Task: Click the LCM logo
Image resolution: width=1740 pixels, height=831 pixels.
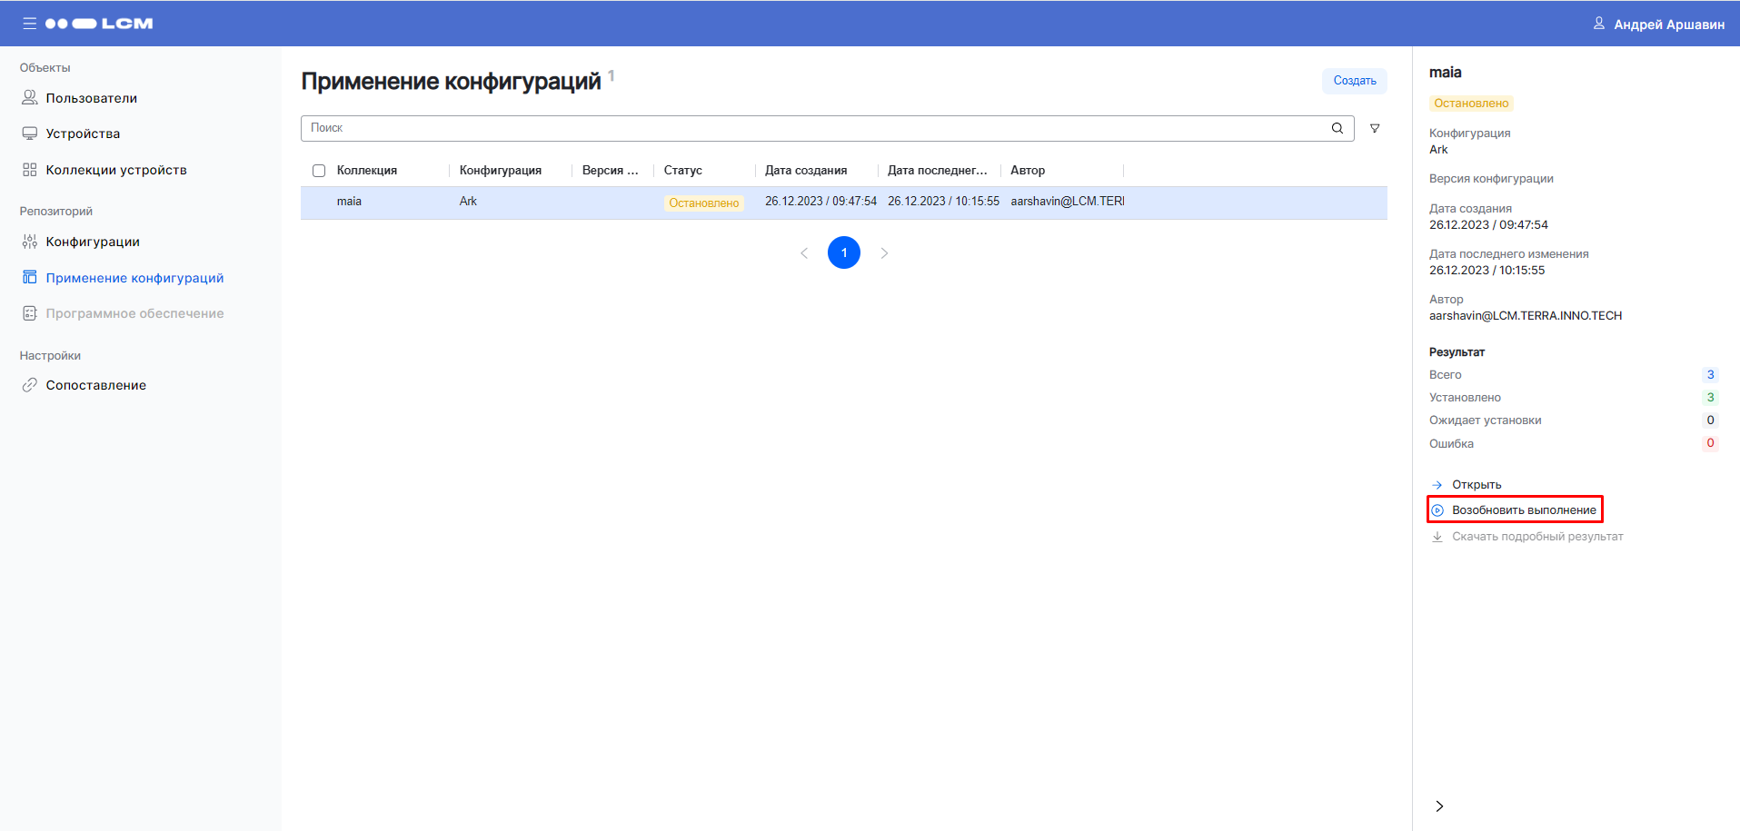Action: click(x=99, y=24)
